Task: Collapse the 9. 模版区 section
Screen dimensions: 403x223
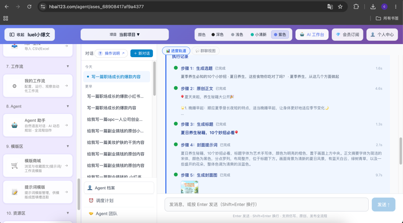Action: point(68,146)
